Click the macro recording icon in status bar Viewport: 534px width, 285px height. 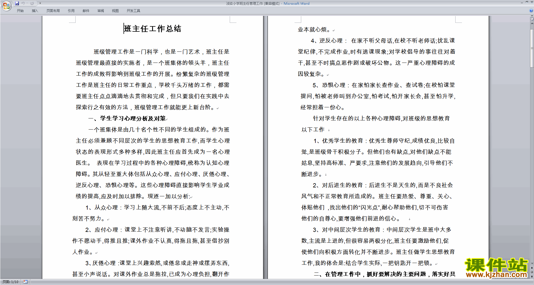[x=26, y=282]
